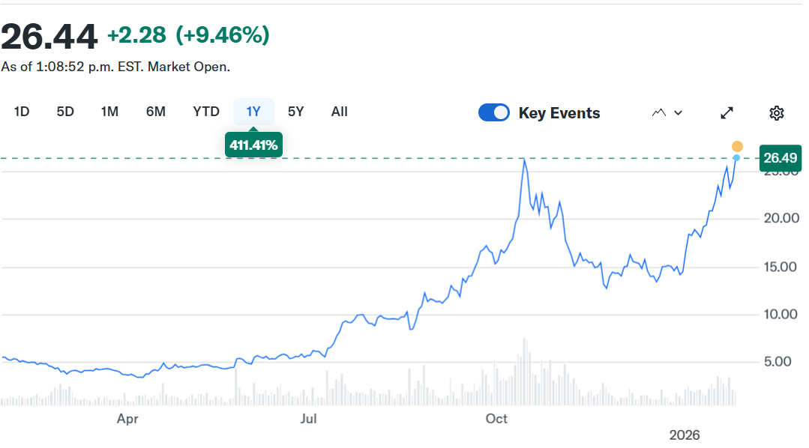Click the chart type line icon

click(x=659, y=113)
